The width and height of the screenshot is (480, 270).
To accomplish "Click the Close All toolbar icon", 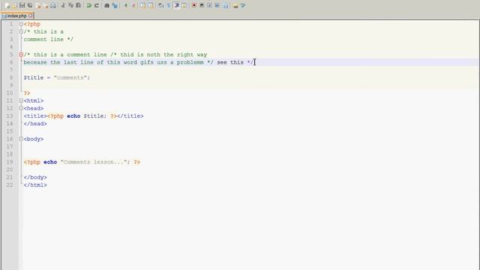I will (46, 5).
